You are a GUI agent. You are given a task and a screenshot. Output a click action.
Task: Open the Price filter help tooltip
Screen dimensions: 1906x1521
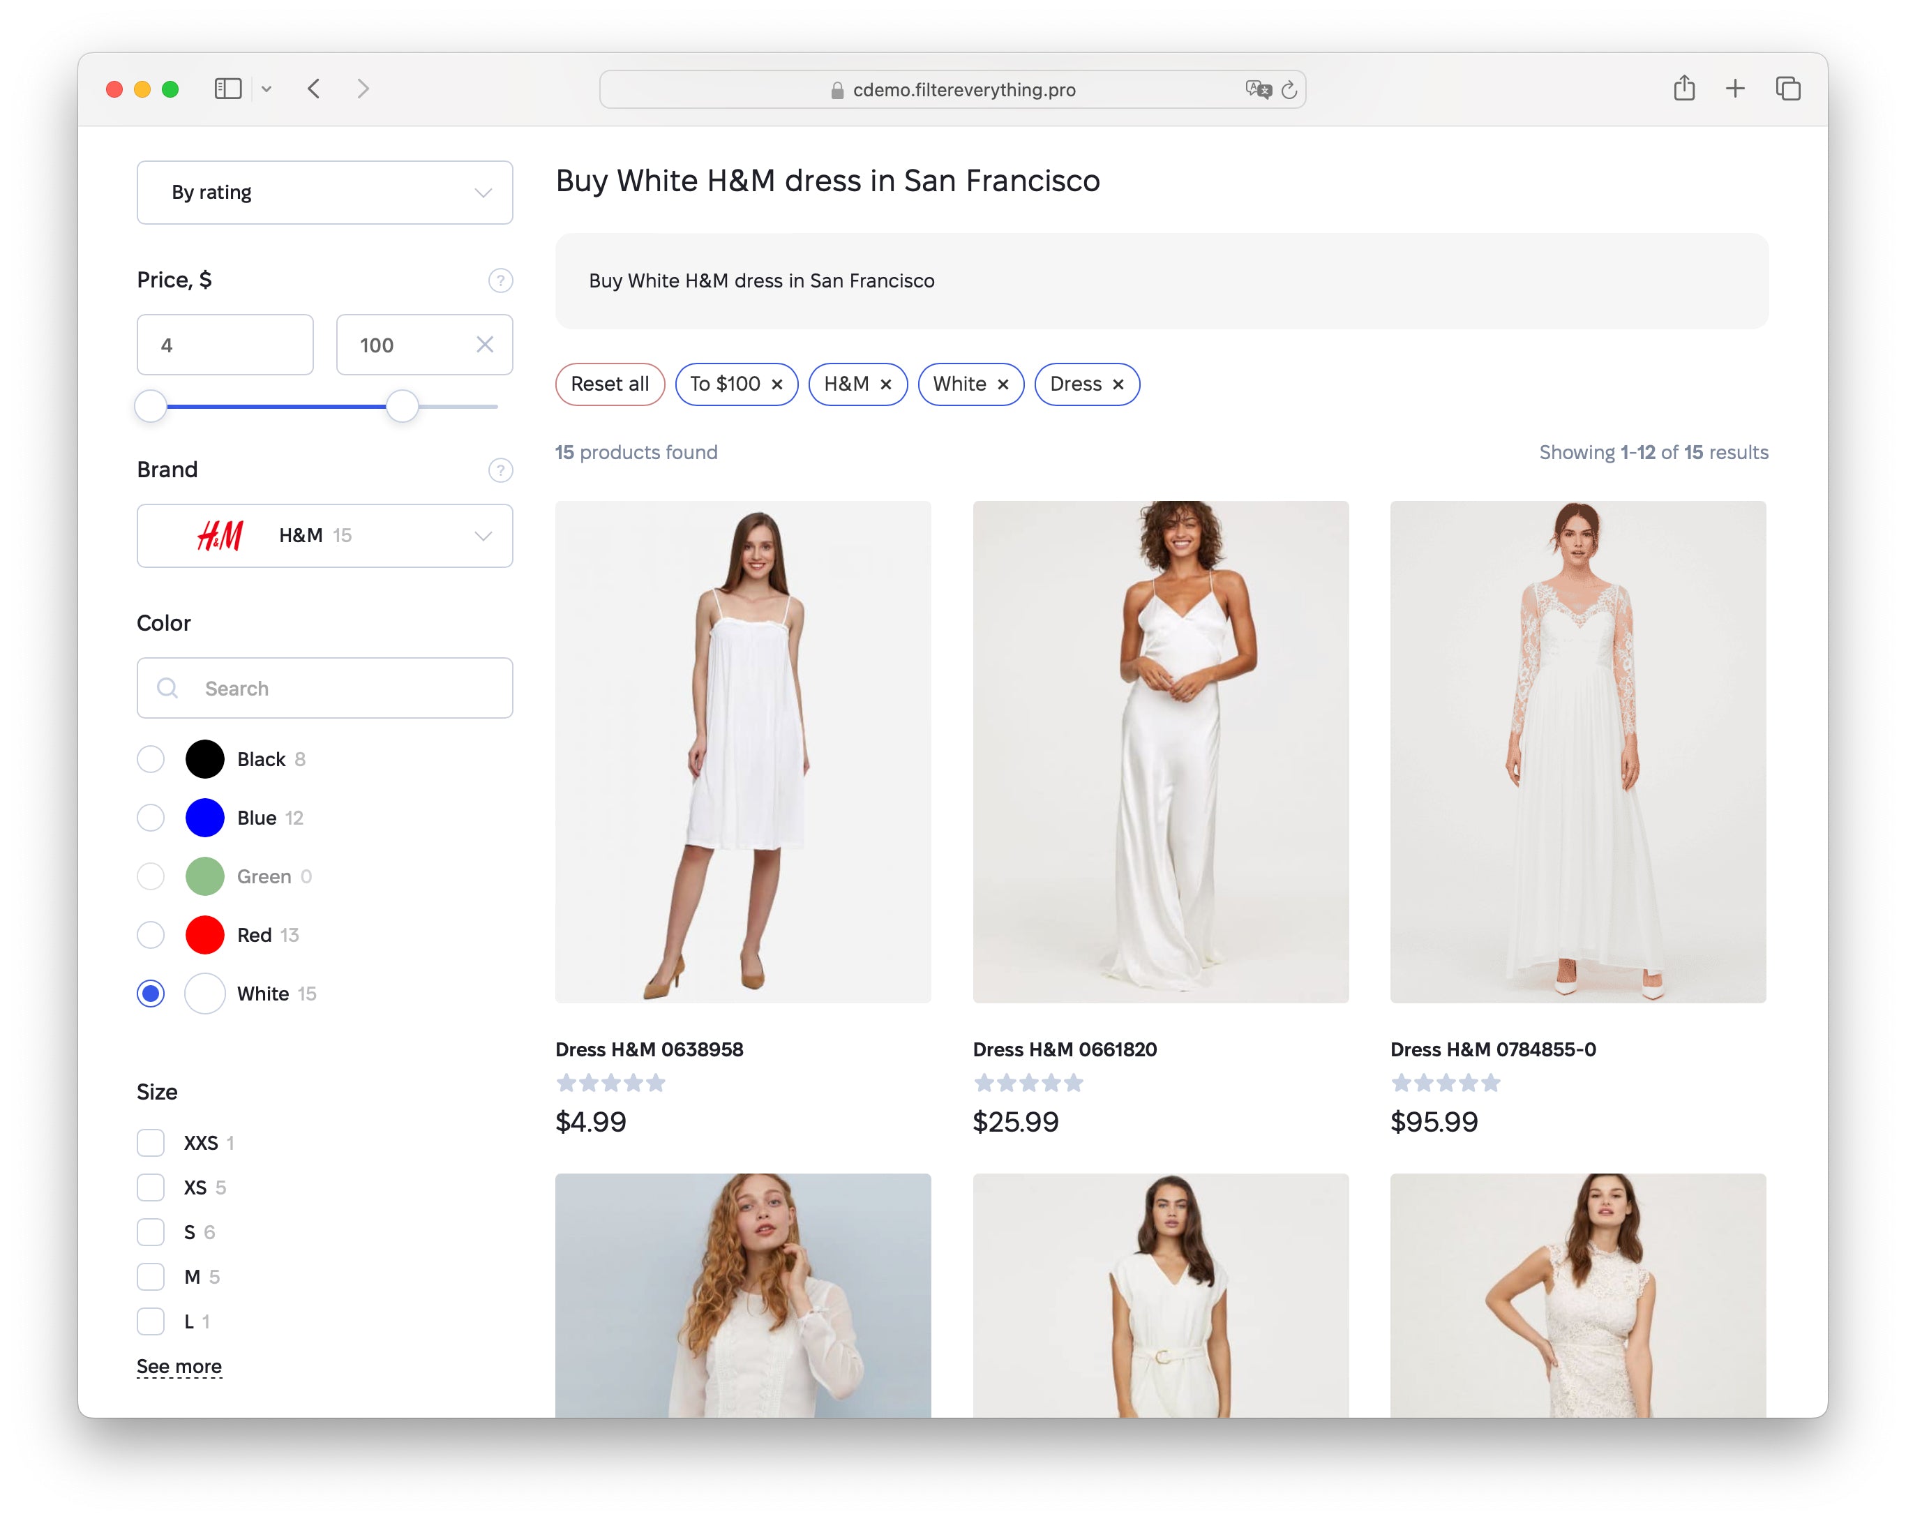tap(500, 280)
